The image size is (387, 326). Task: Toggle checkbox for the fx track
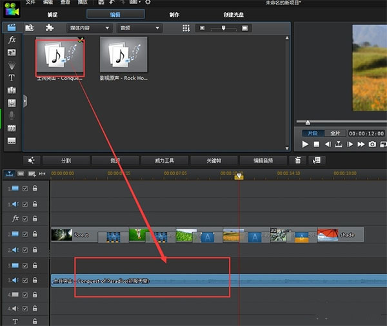pos(25,219)
